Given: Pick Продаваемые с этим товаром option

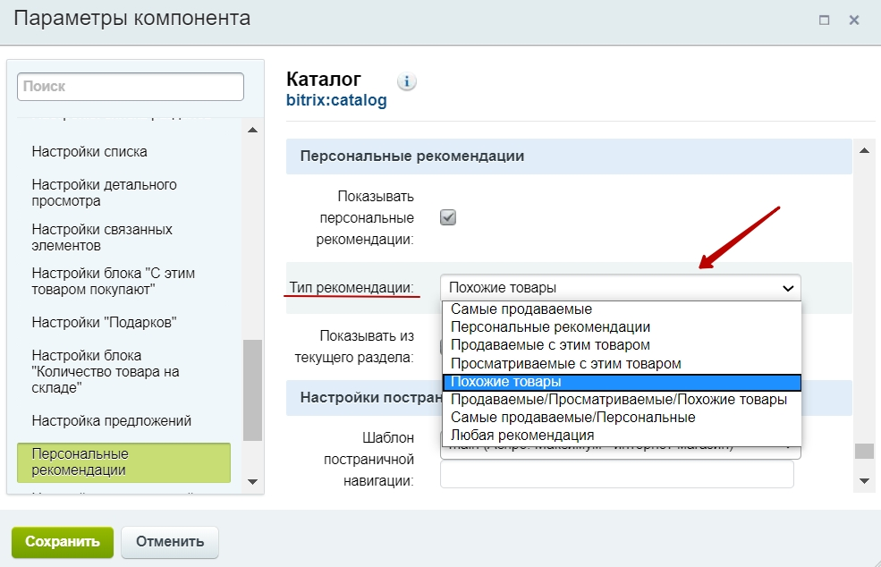Looking at the screenshot, I should (550, 345).
